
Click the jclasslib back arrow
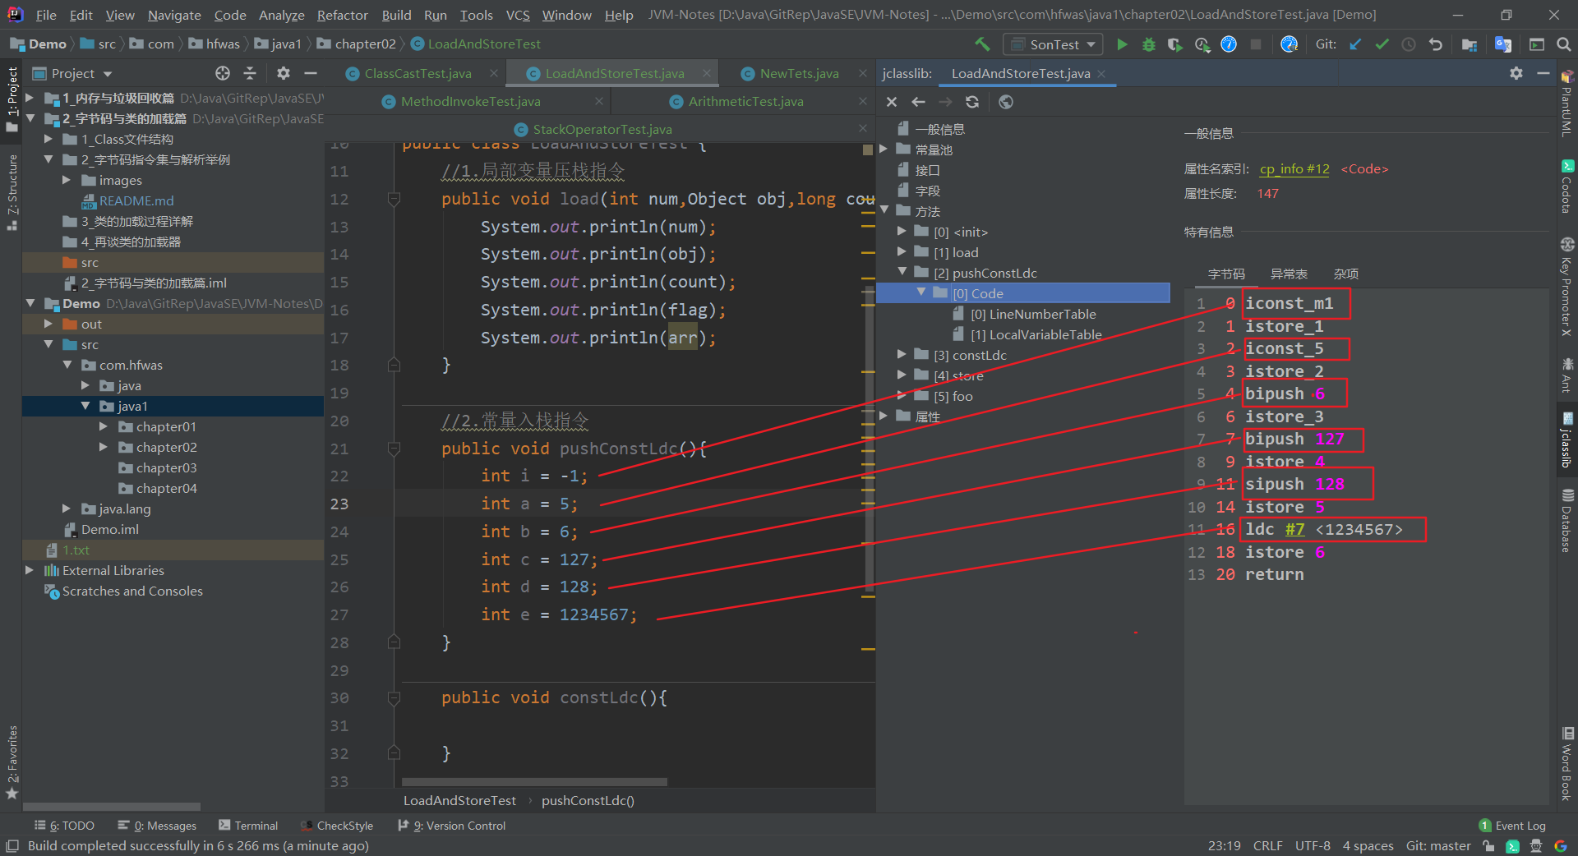(919, 102)
